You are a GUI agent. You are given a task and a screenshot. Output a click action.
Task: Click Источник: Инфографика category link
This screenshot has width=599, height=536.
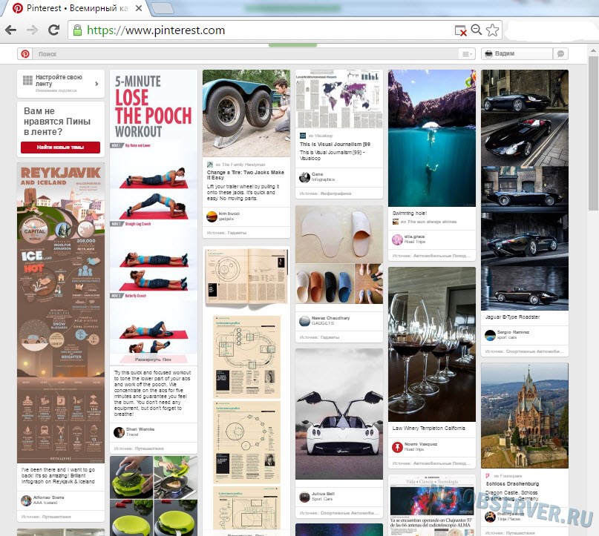[325, 193]
